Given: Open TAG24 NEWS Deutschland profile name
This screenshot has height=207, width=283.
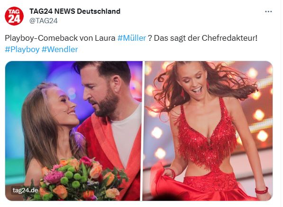Looking at the screenshot, I should [x=75, y=11].
